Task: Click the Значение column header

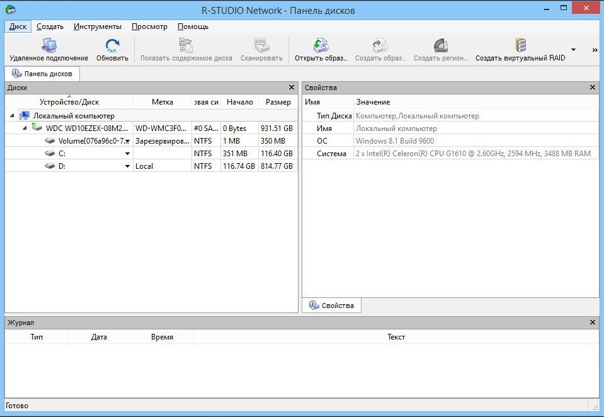Action: pyautogui.click(x=476, y=102)
